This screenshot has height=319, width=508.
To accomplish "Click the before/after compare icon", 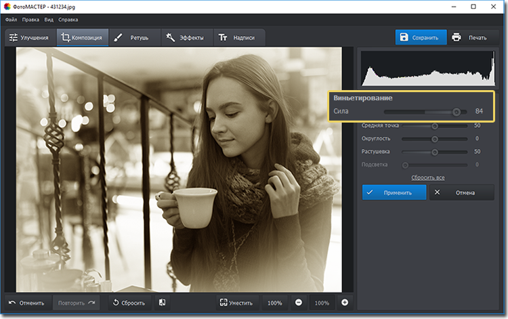I will 163,303.
